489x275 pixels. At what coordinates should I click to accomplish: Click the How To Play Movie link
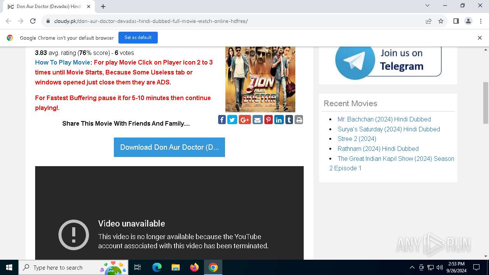(63, 62)
